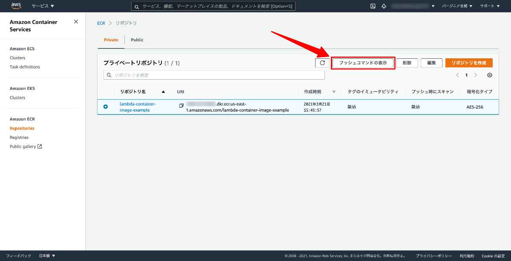Viewport: 511px width, 261px height.
Task: Select the lambda-container-image-example radio button
Action: tap(106, 106)
